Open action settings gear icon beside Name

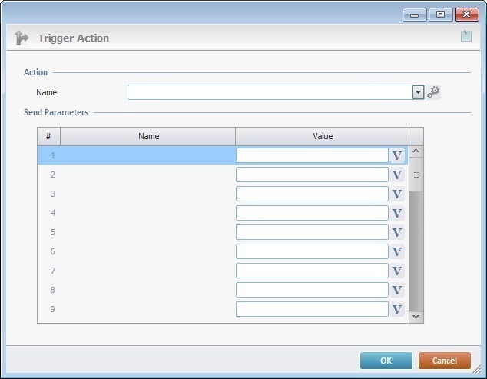pyautogui.click(x=434, y=92)
